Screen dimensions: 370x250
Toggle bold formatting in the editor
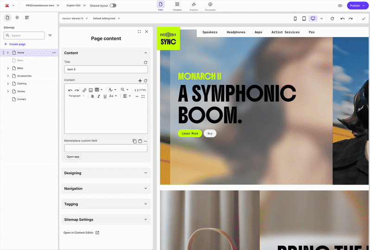coord(92,96)
